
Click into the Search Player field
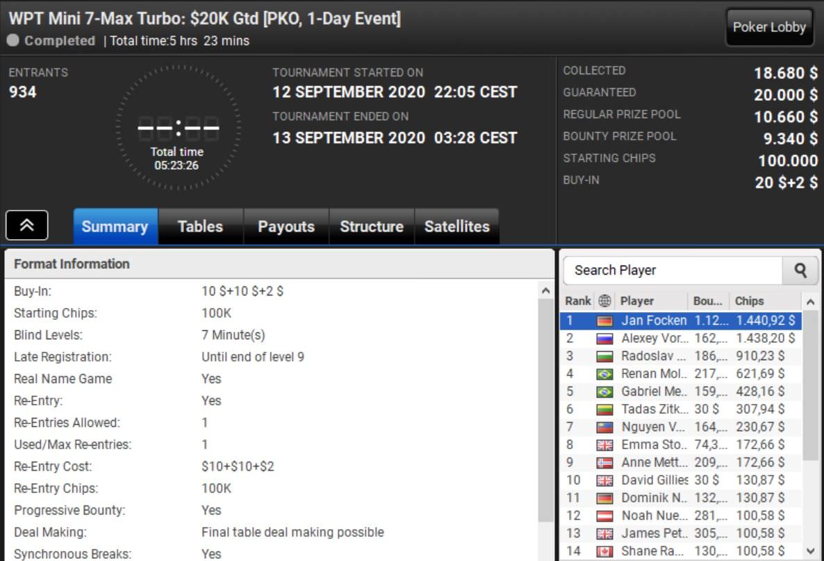[x=673, y=270]
